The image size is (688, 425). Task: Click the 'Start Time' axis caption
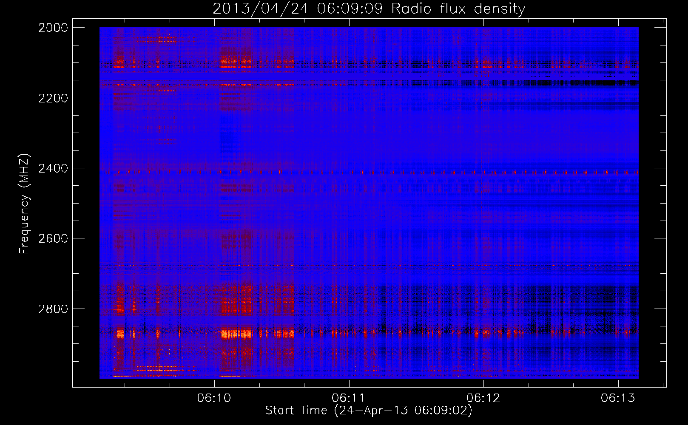pos(296,411)
